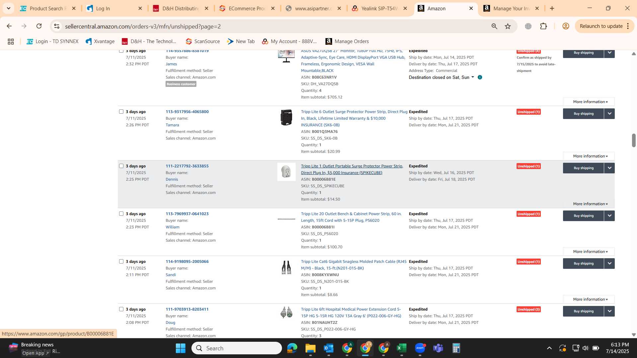
Task: Expand More information for the PS6020 order
Action: click(x=589, y=252)
